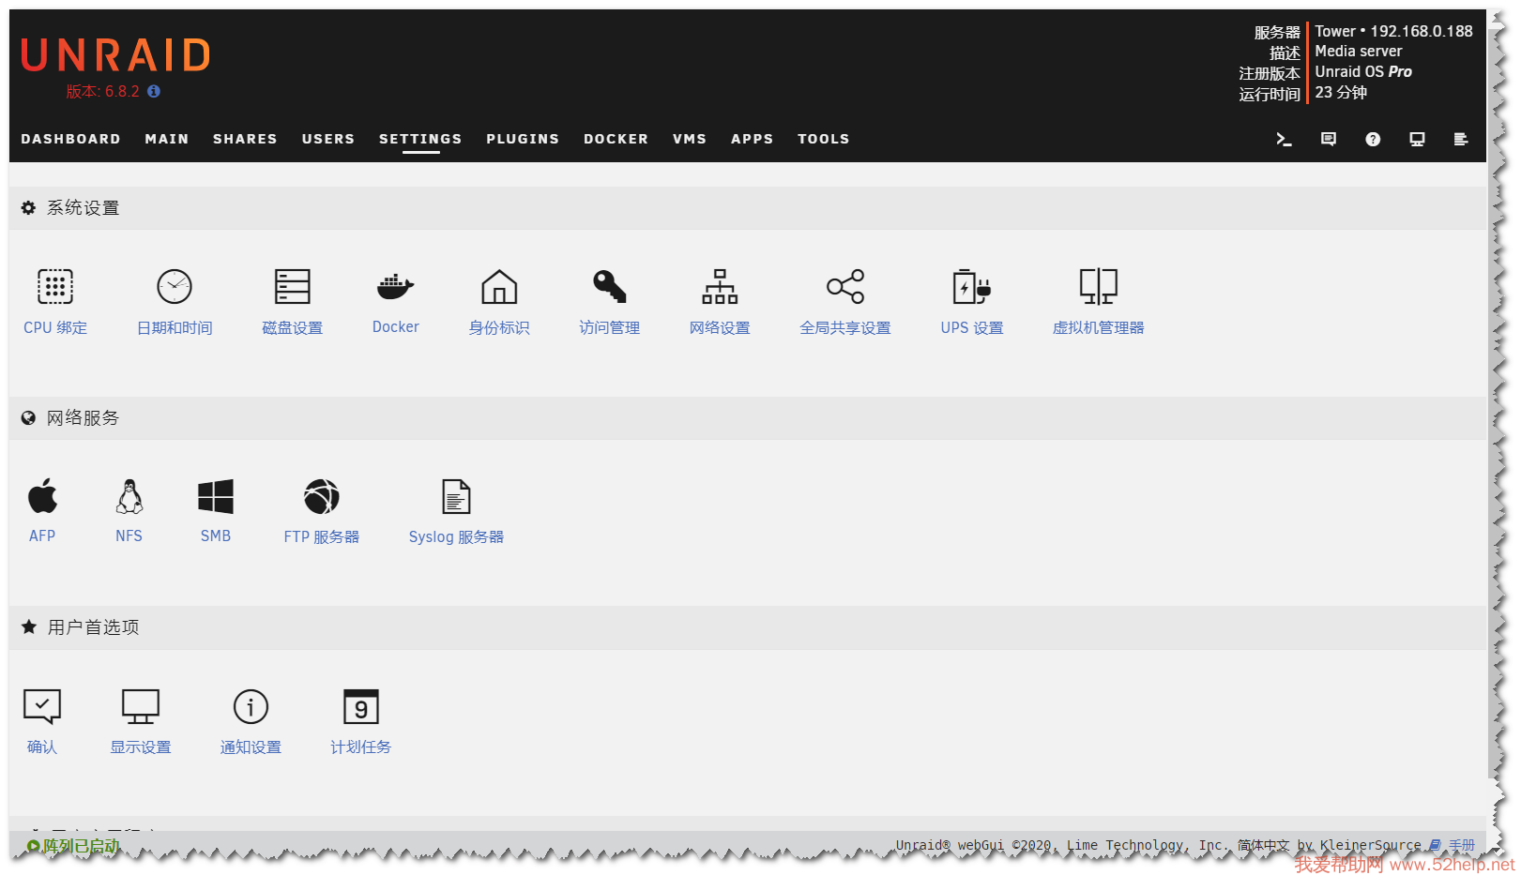Open the 手册 manual link in footer
This screenshot has height=875, width=1521.
[1461, 845]
